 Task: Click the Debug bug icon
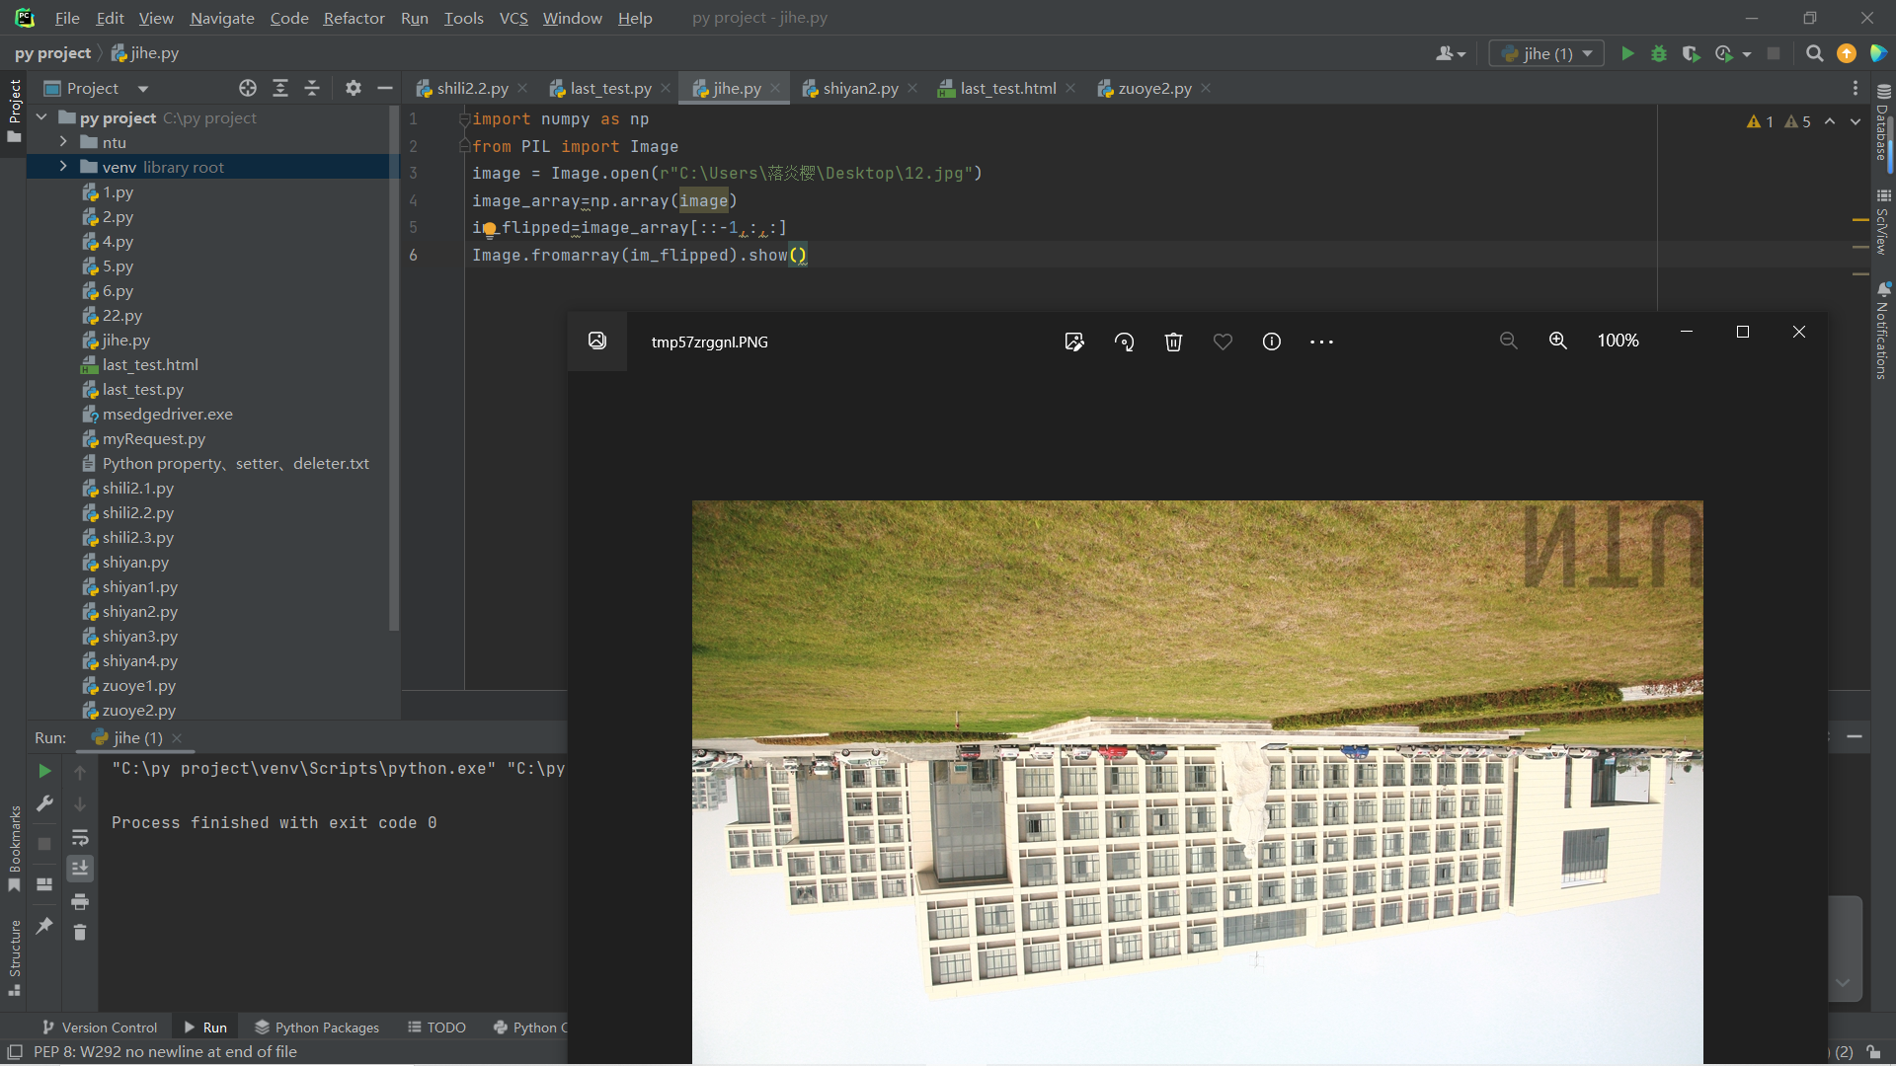point(1659,54)
